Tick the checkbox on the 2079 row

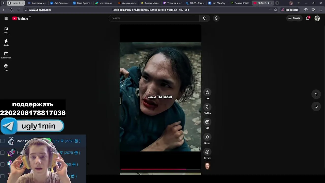(2, 152)
